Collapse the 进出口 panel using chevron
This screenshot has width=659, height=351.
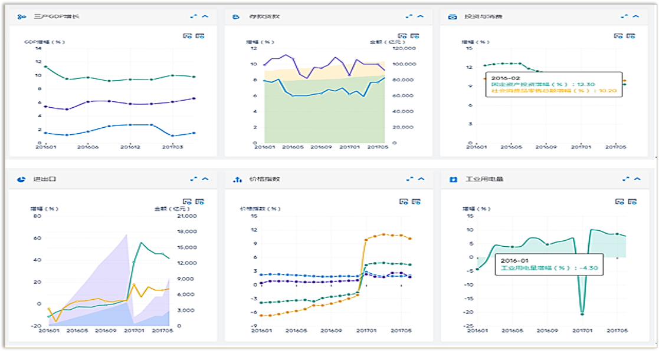click(205, 178)
